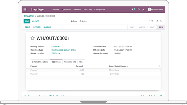This screenshot has height=105, width=187.
Task: Open column options kebab icon in table
Action: [x=160, y=66]
